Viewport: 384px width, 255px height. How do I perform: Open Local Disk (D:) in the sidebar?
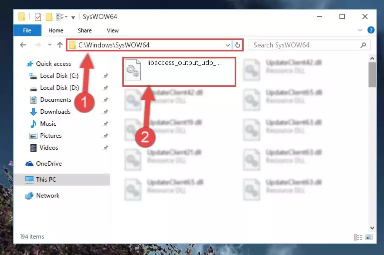coord(54,88)
